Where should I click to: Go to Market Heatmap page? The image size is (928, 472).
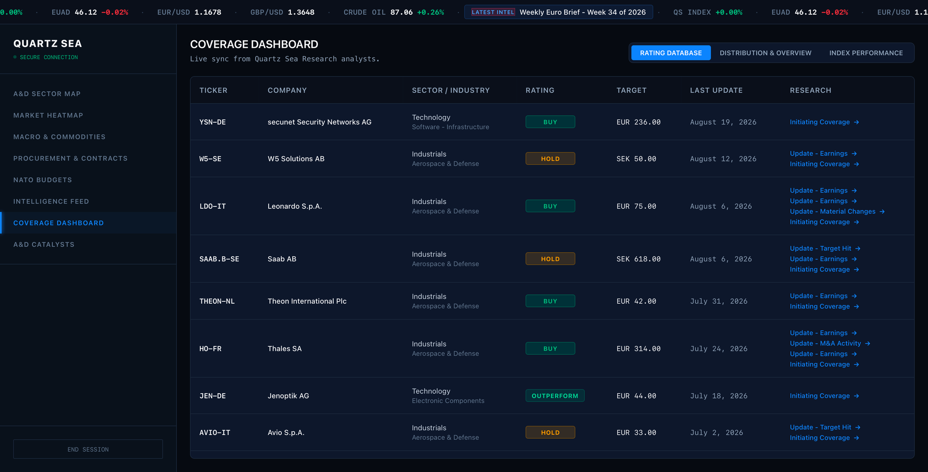point(48,115)
